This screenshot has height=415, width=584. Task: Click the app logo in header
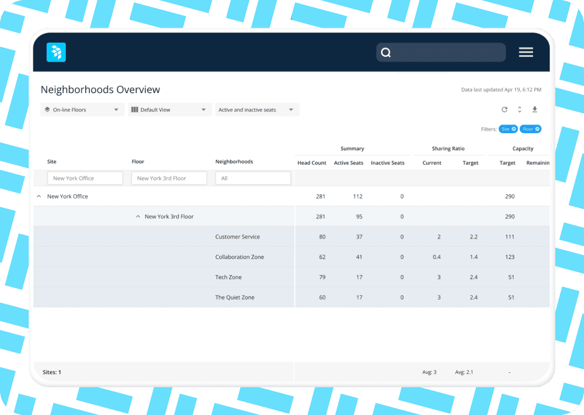[56, 52]
